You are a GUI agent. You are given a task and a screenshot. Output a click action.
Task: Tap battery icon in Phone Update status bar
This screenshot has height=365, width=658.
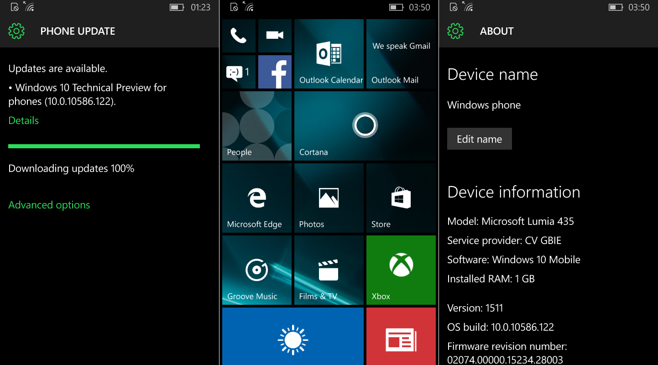point(177,7)
